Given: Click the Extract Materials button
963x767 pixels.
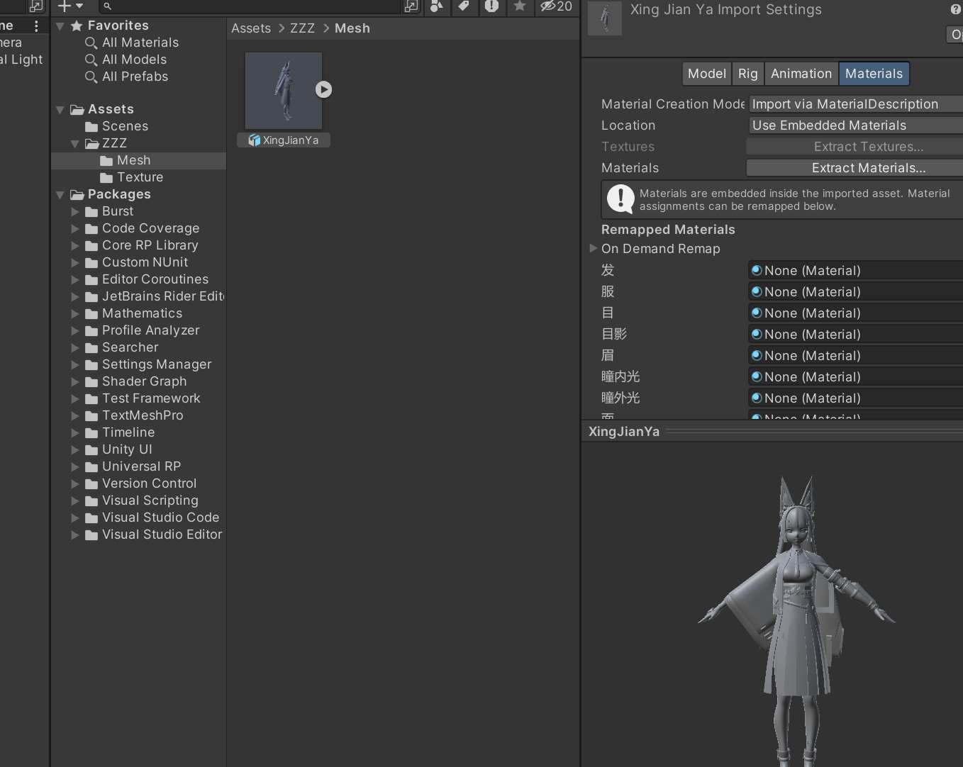Looking at the screenshot, I should 868,168.
